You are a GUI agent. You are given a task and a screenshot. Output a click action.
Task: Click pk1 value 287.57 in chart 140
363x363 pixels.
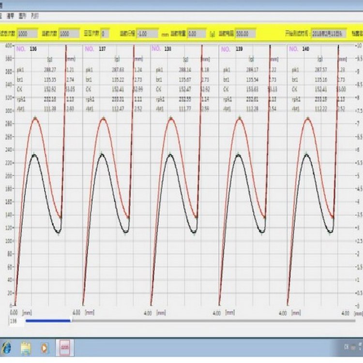pos(321,70)
